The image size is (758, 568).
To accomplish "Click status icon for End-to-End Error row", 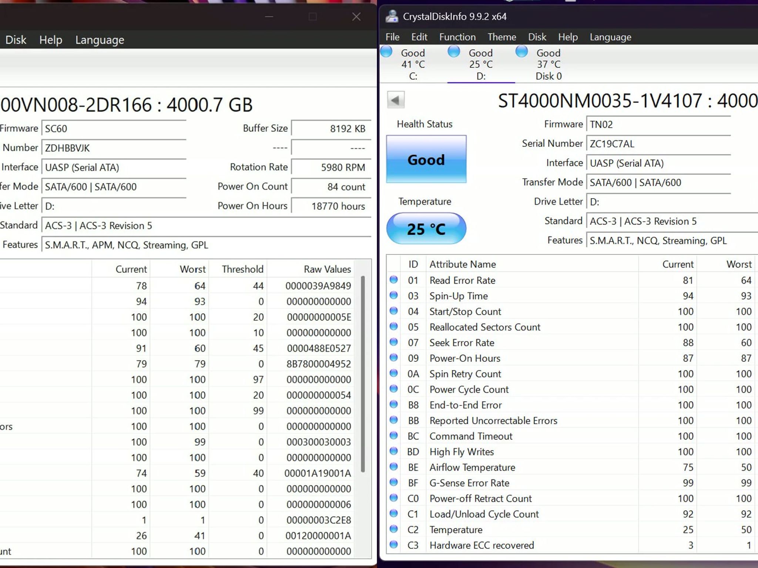I will click(x=393, y=404).
